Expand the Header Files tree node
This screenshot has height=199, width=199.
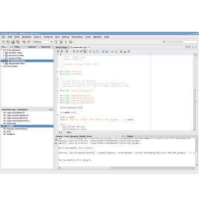(x=3, y=53)
